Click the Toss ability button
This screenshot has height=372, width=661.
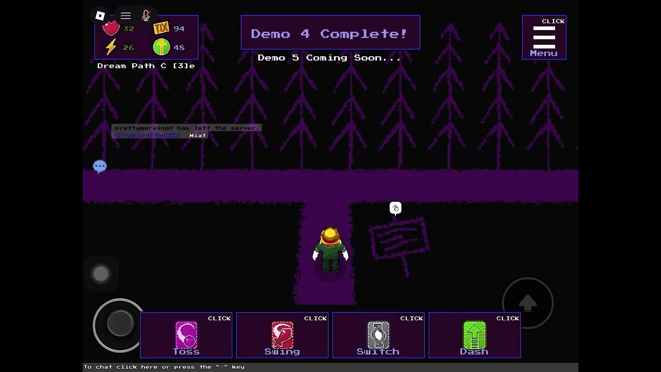(x=186, y=335)
